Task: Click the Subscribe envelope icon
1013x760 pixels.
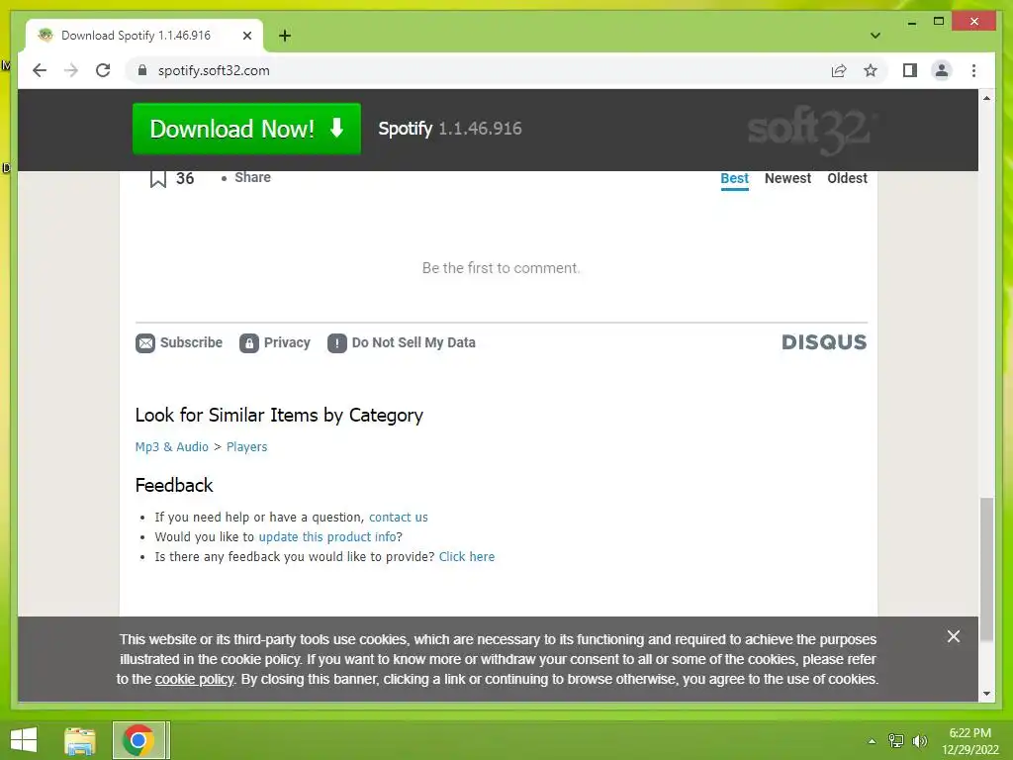Action: pyautogui.click(x=145, y=343)
